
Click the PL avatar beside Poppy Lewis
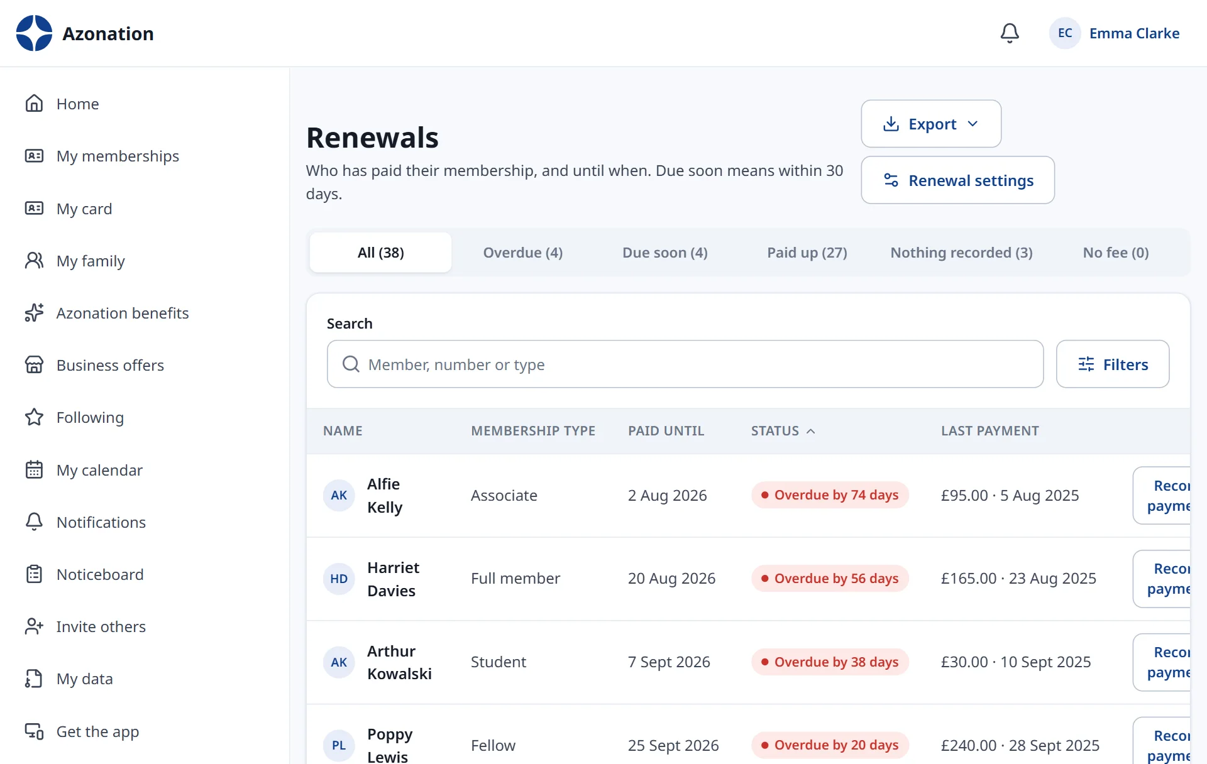[x=339, y=745]
